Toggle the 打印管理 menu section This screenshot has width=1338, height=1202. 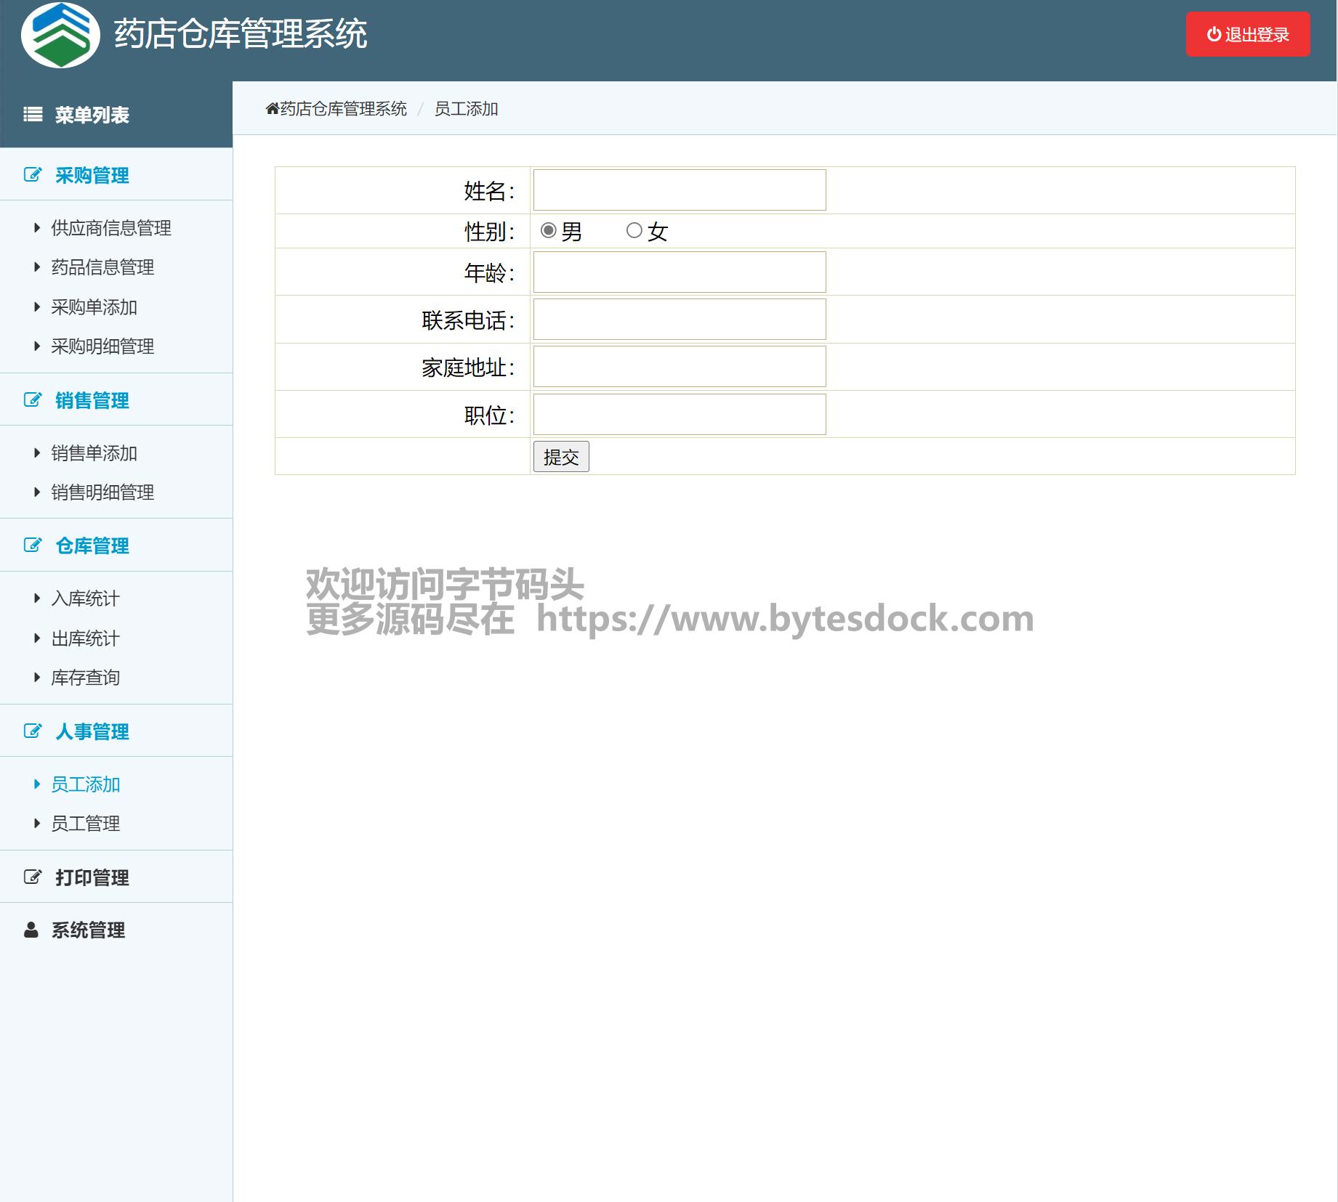tap(92, 877)
